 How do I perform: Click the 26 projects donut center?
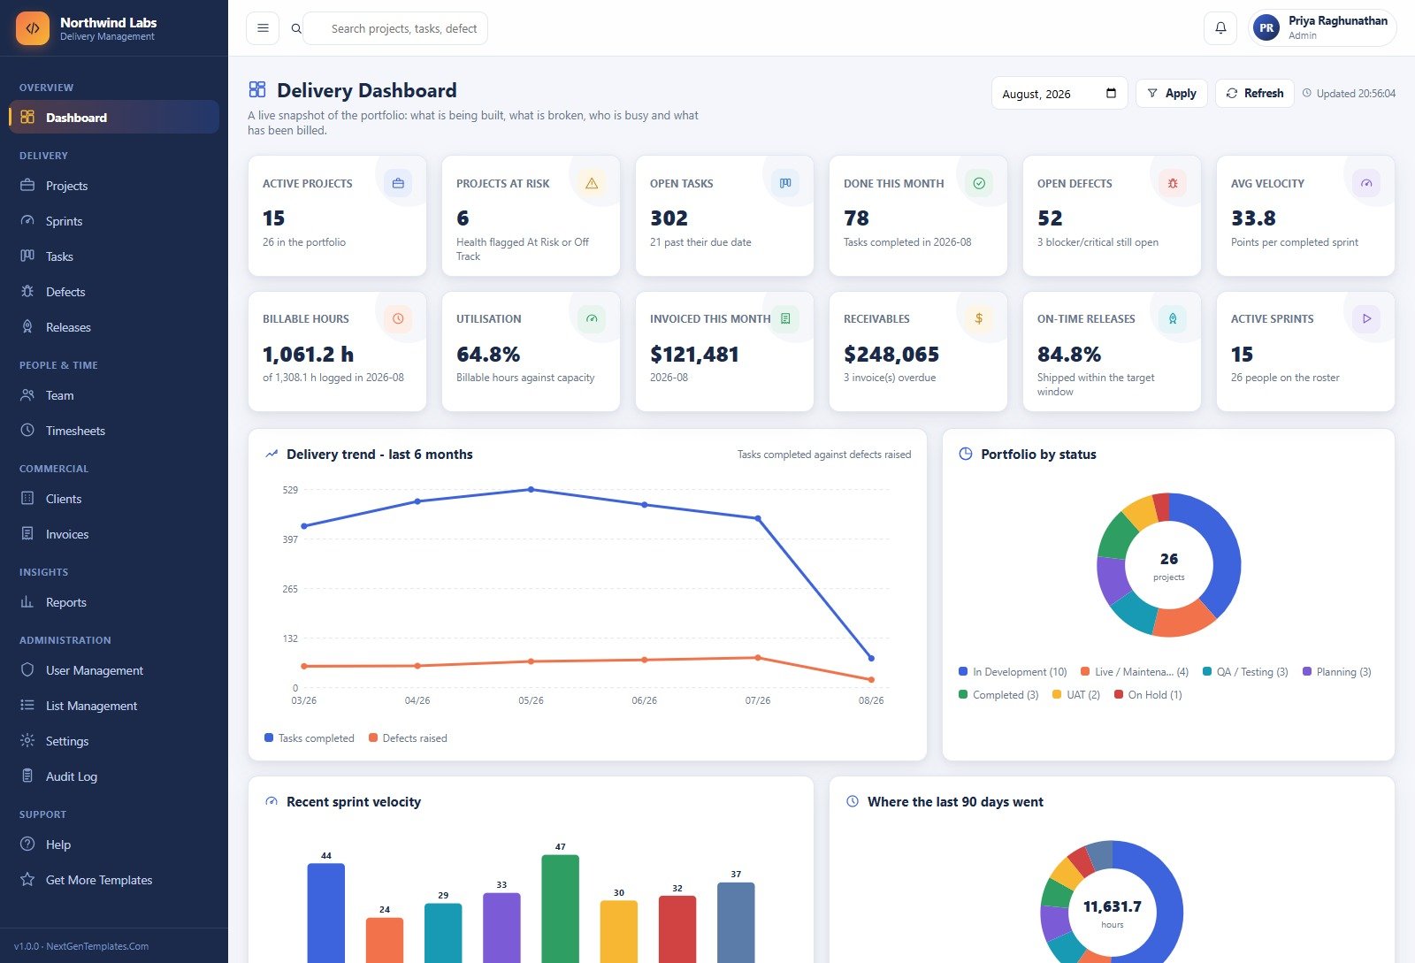(1168, 565)
